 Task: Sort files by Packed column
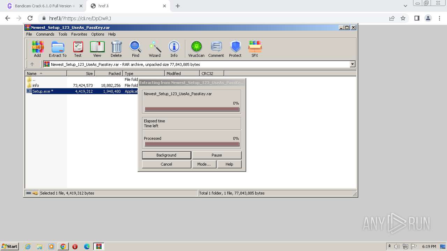[109, 74]
